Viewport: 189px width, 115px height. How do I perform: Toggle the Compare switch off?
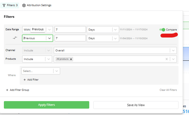pos(162,30)
